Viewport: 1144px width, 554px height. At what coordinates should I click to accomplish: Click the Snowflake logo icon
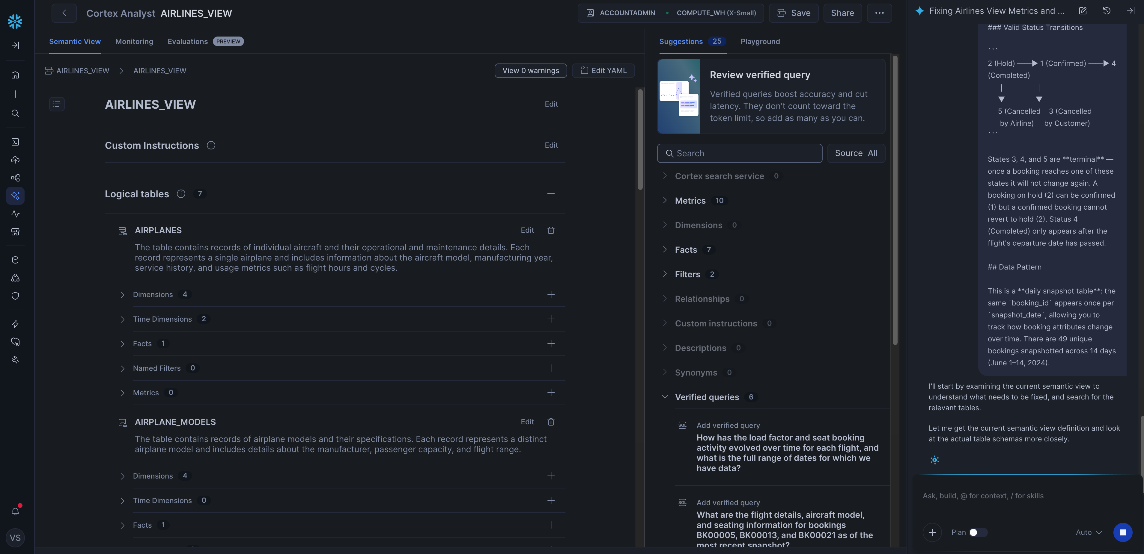point(15,21)
